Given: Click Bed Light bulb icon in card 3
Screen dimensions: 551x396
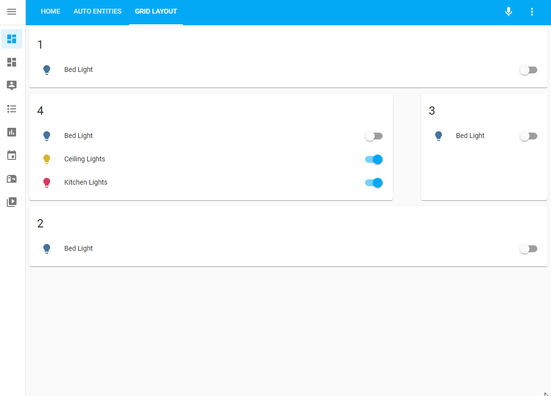Looking at the screenshot, I should (438, 136).
